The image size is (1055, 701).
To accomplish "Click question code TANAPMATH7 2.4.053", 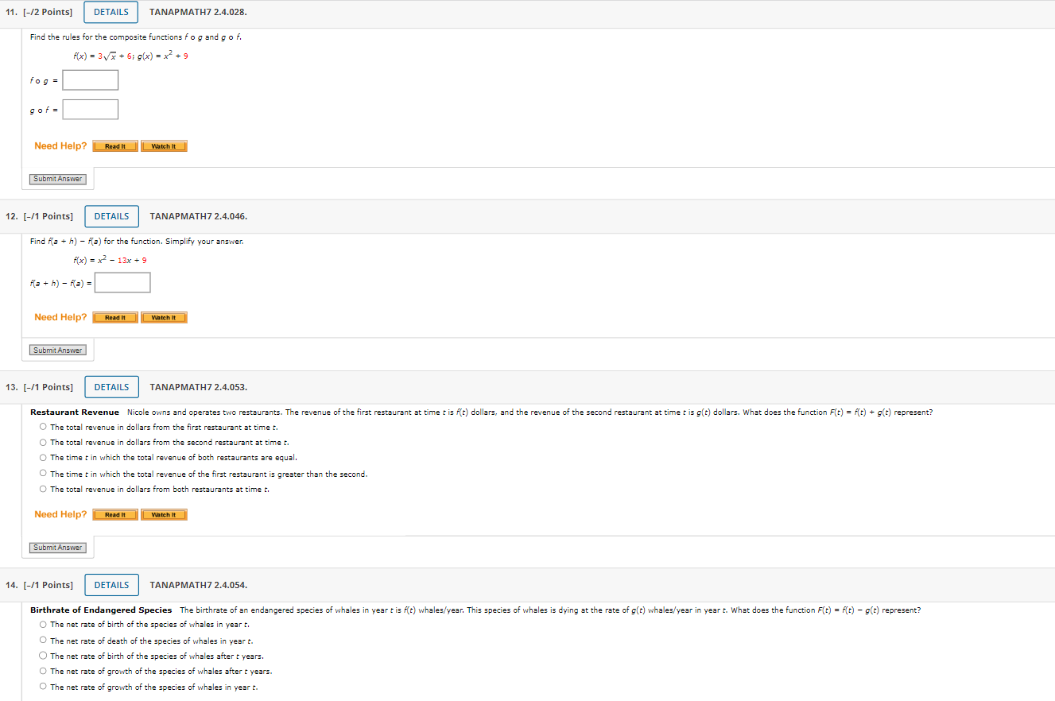I will (199, 387).
